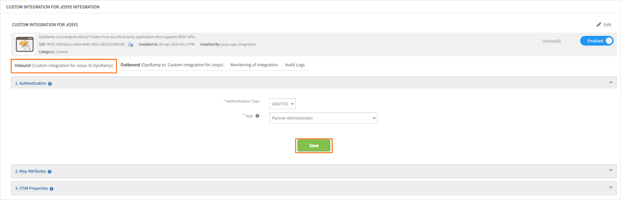
Task: Open info icon beside the Role label
Action: [x=257, y=116]
